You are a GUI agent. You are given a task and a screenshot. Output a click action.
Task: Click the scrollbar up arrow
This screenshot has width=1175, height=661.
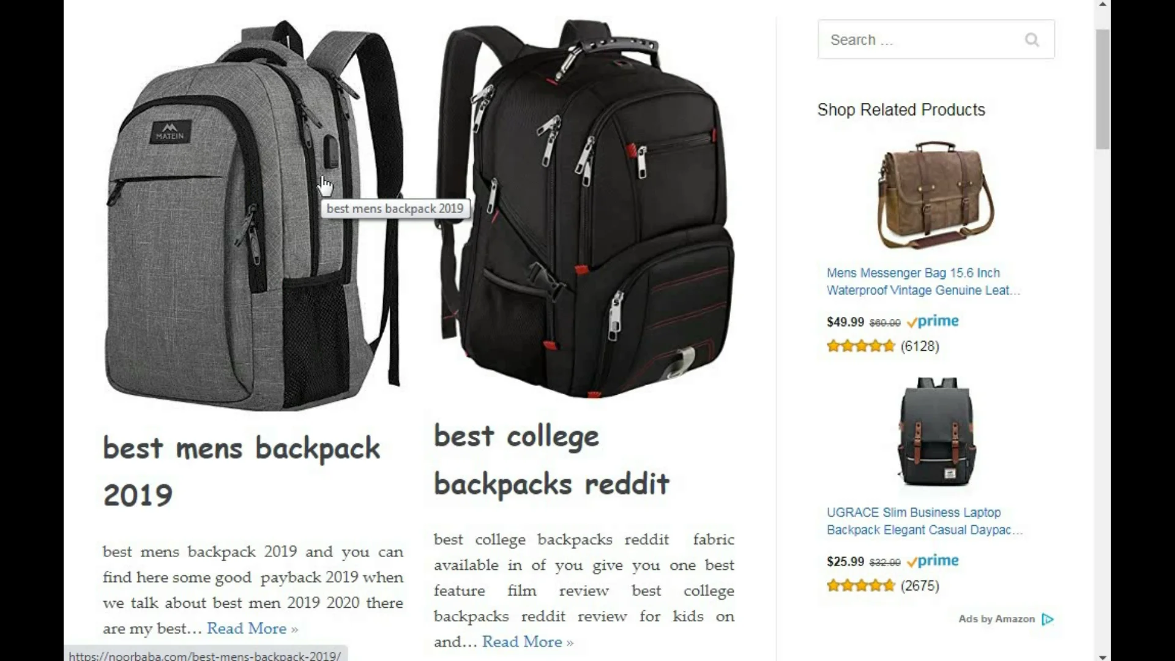point(1103,4)
